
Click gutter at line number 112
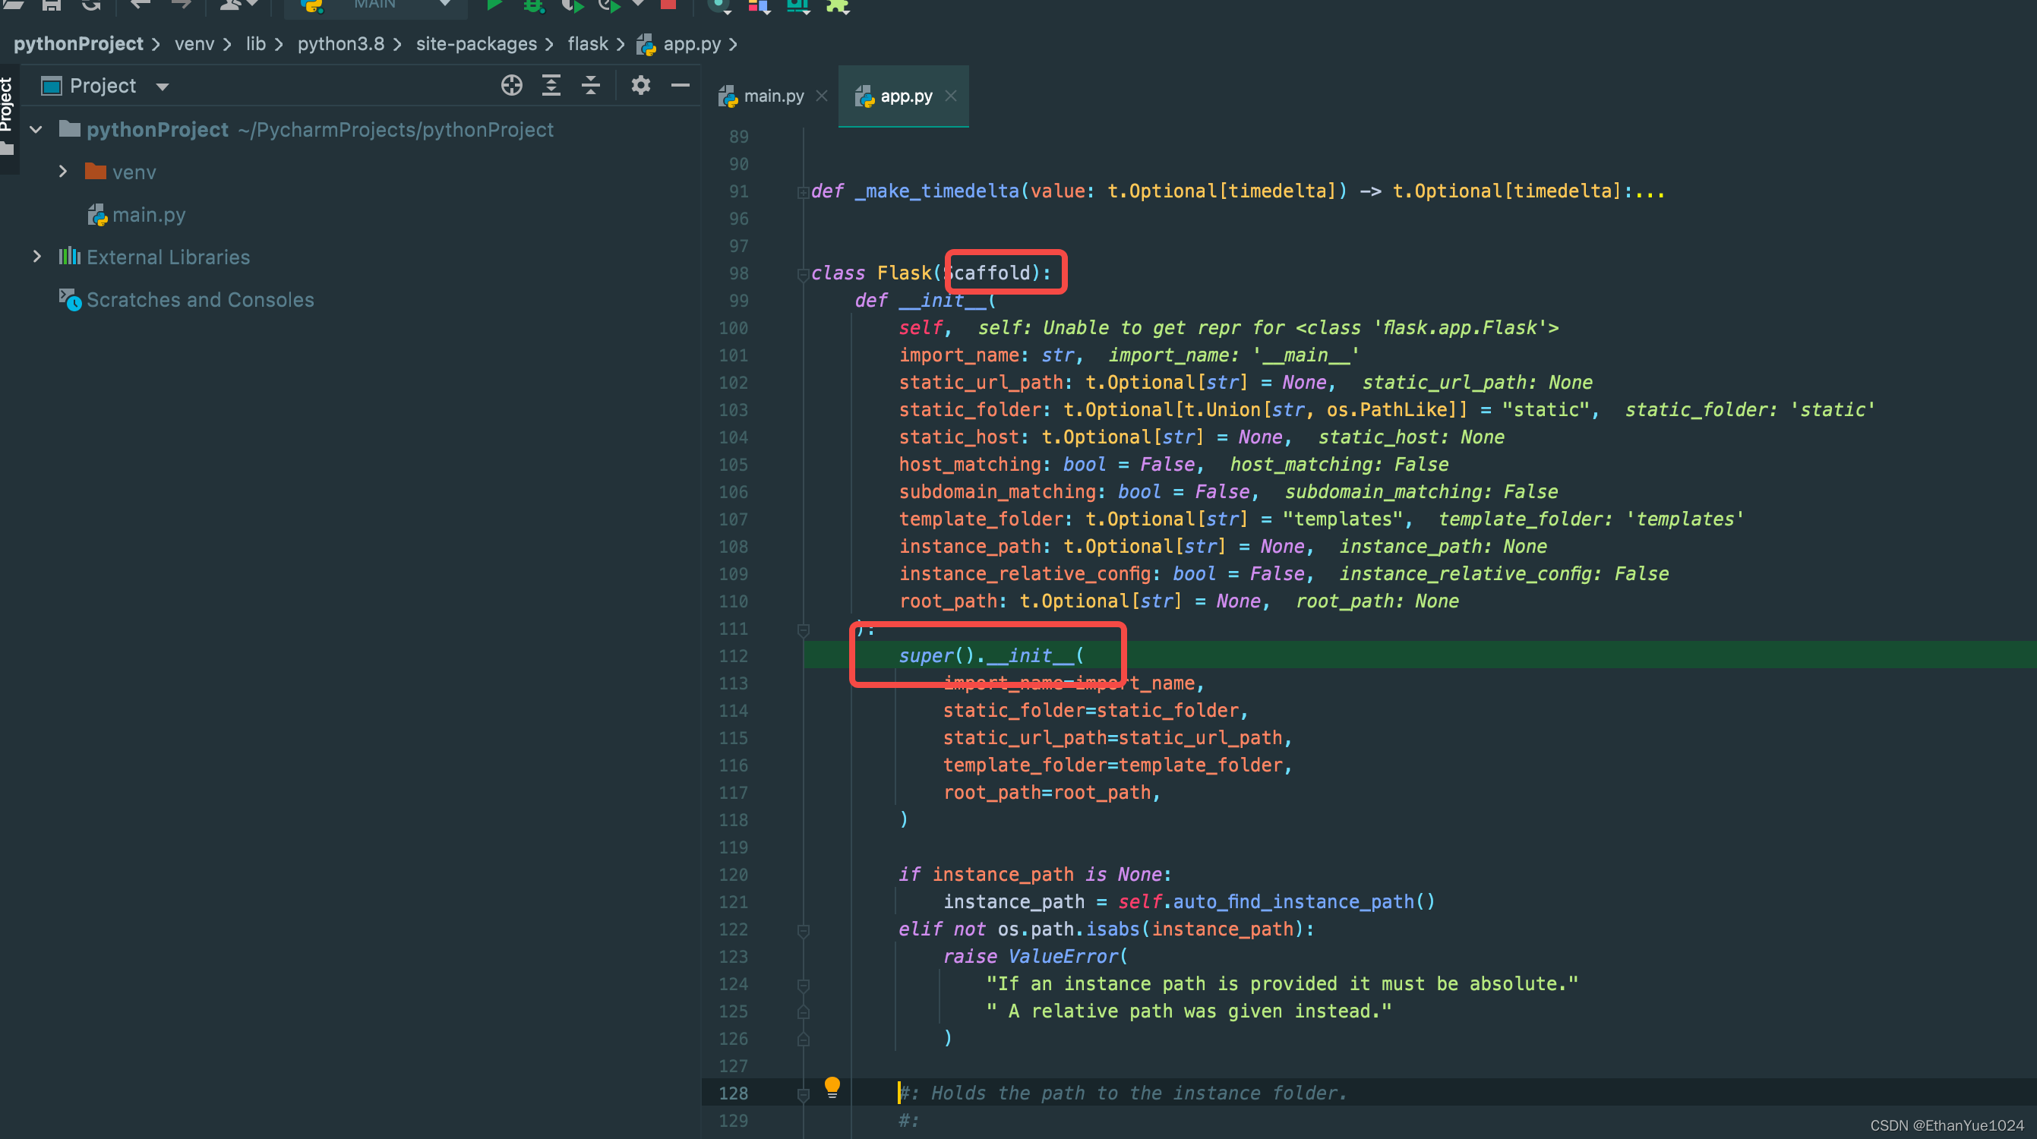click(x=732, y=655)
